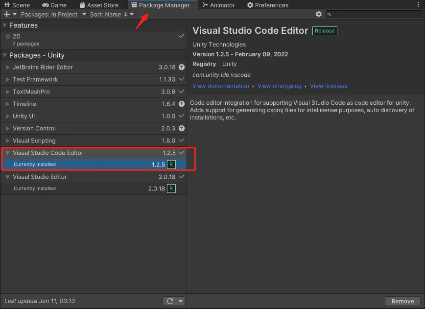Collapse the Visual Studio Code Editor package
The image size is (425, 309).
(8, 153)
